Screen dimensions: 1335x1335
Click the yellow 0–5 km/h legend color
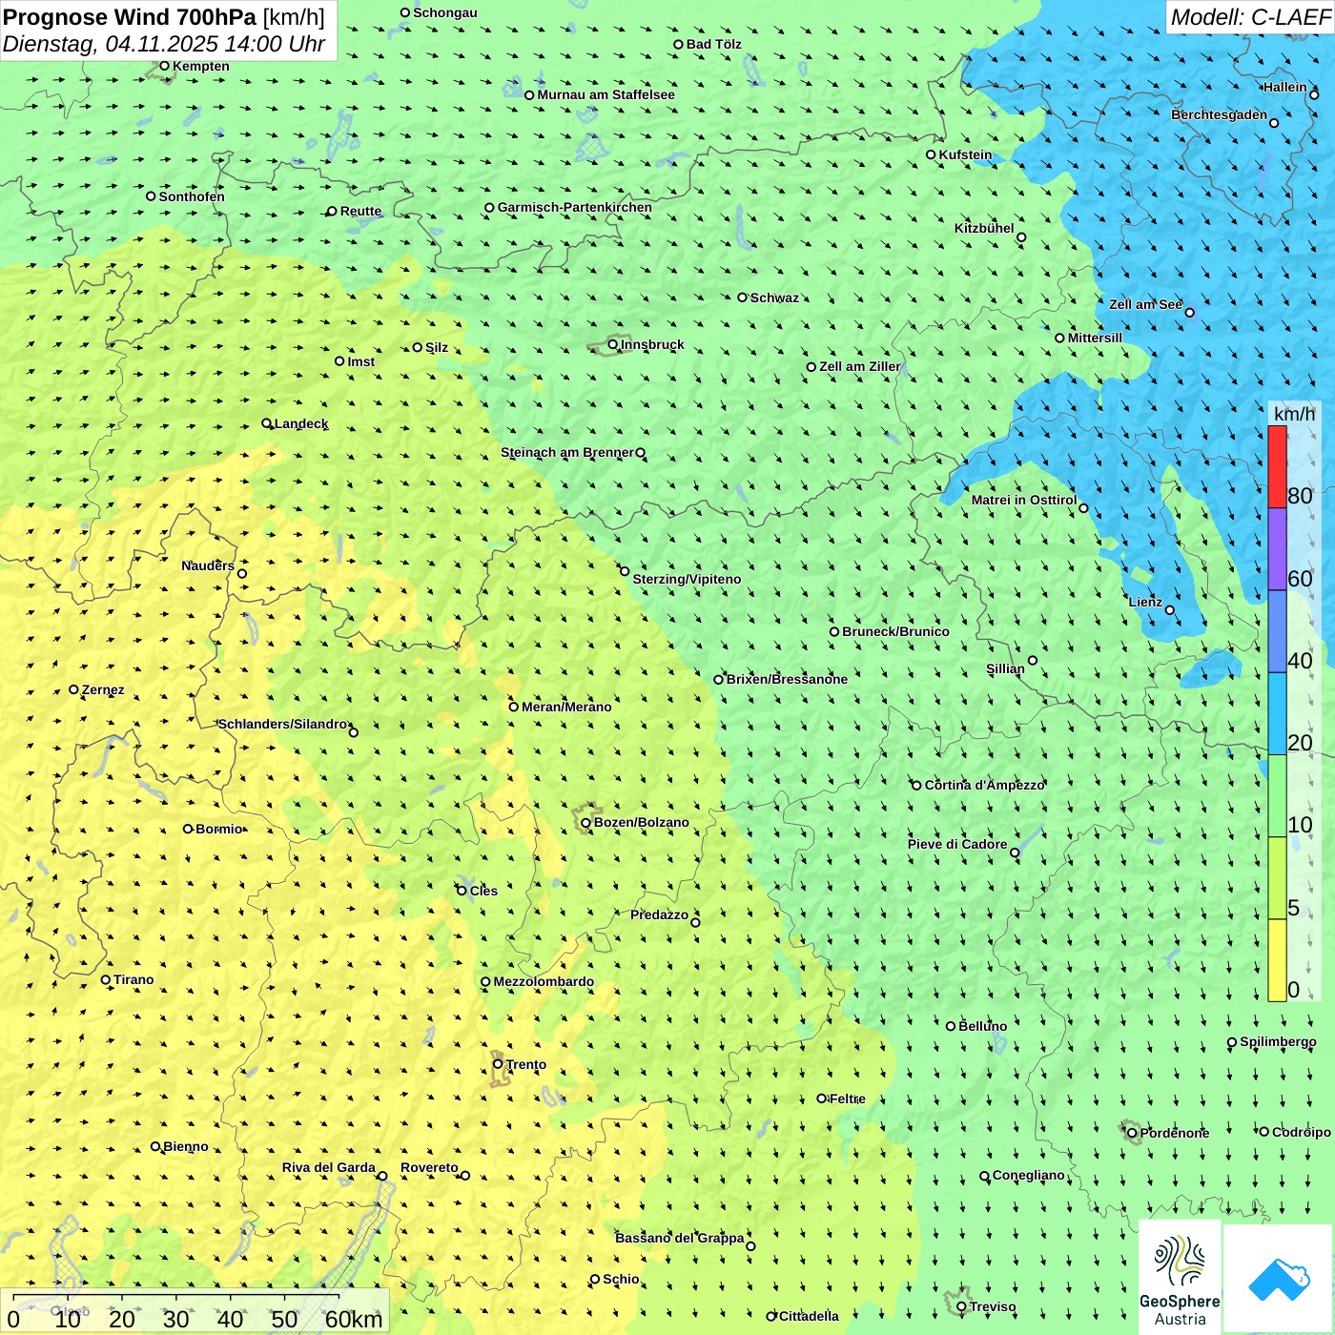click(x=1277, y=960)
